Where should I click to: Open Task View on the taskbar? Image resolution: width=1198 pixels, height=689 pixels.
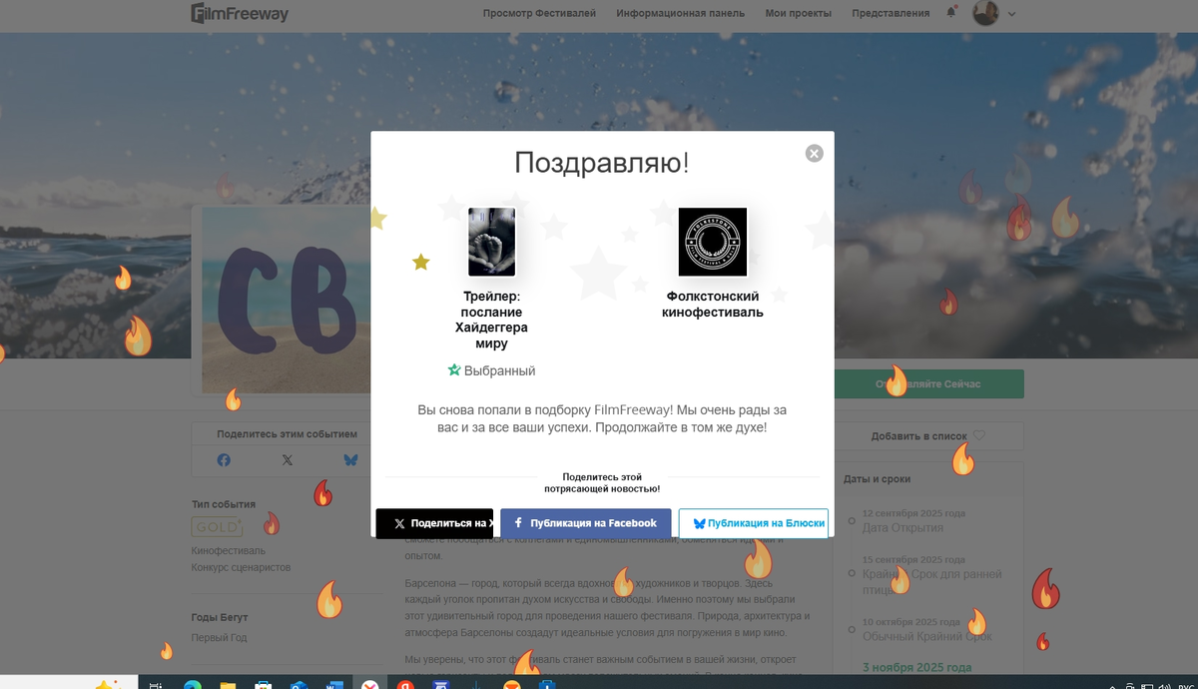[156, 685]
